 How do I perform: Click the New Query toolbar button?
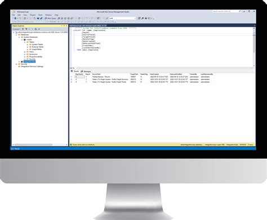pos(50,19)
